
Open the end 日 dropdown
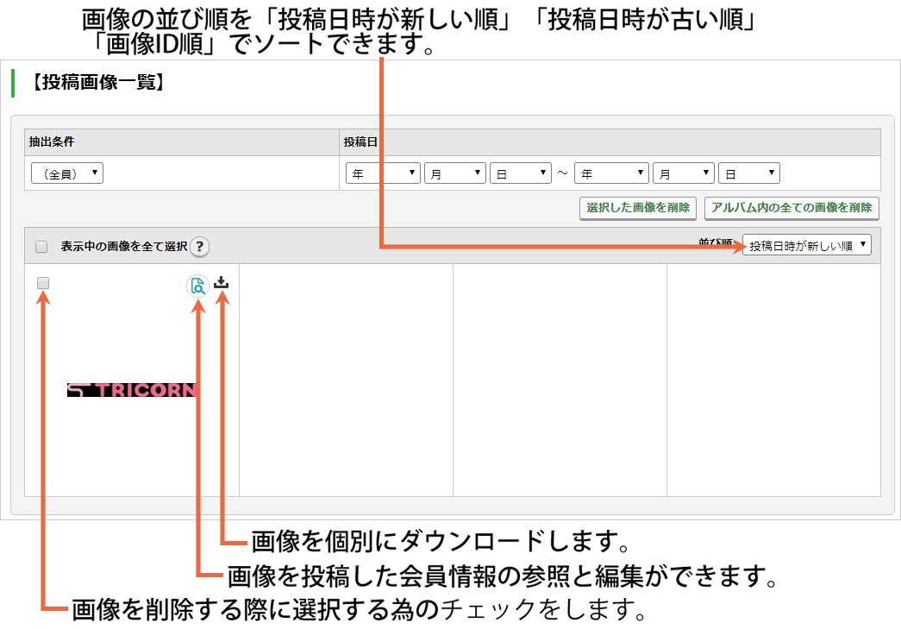[x=749, y=173]
